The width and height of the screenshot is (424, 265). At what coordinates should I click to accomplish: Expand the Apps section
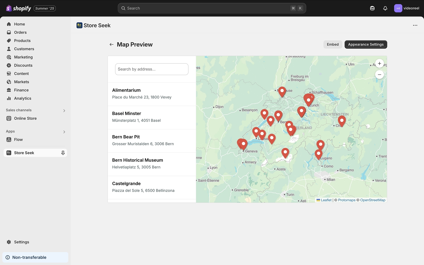coord(64,132)
